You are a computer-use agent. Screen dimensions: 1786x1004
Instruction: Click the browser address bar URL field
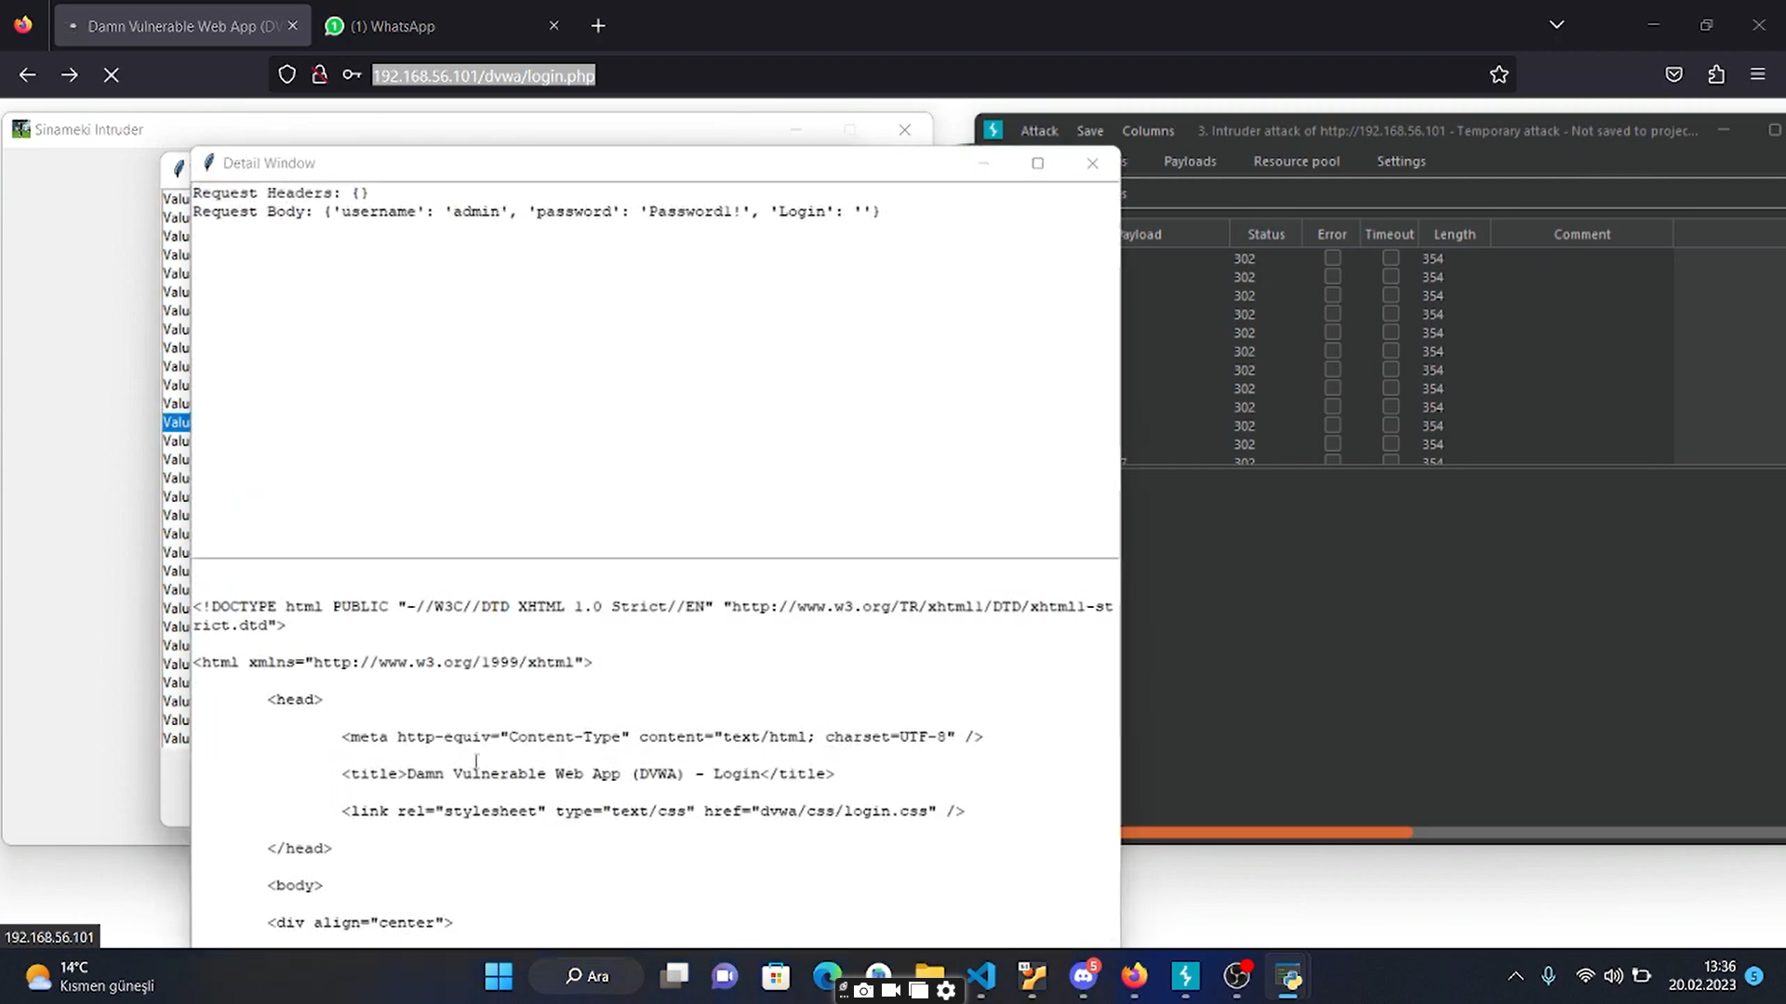tap(483, 75)
